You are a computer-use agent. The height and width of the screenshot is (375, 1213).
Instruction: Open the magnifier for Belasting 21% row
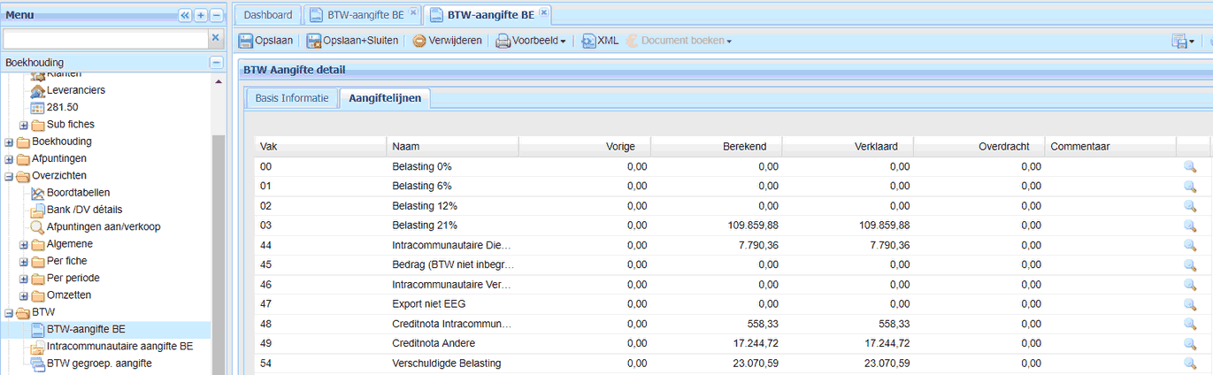[1190, 226]
